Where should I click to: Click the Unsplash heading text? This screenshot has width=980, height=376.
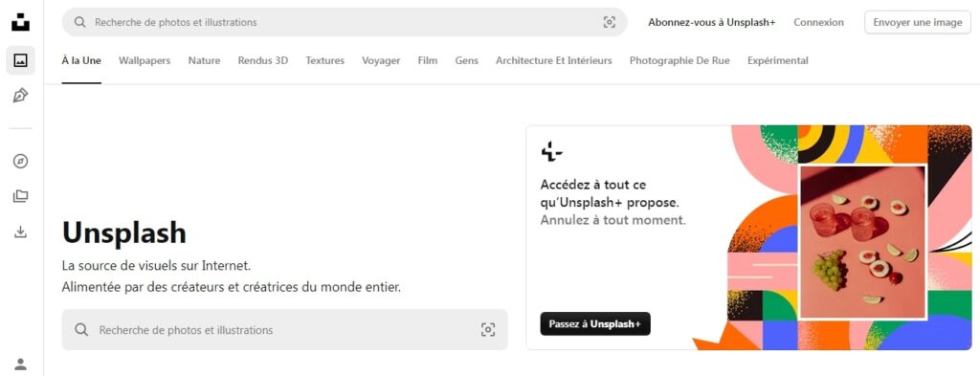point(124,233)
